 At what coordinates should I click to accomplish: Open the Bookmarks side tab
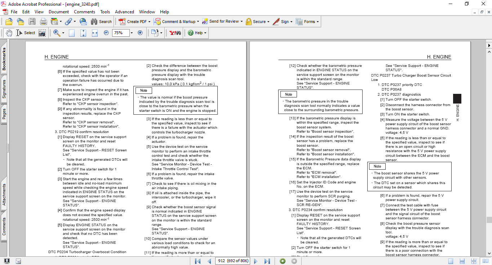pos(4,59)
